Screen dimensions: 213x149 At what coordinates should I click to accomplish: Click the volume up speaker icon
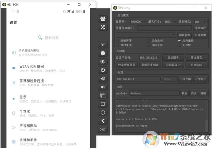coord(103,79)
